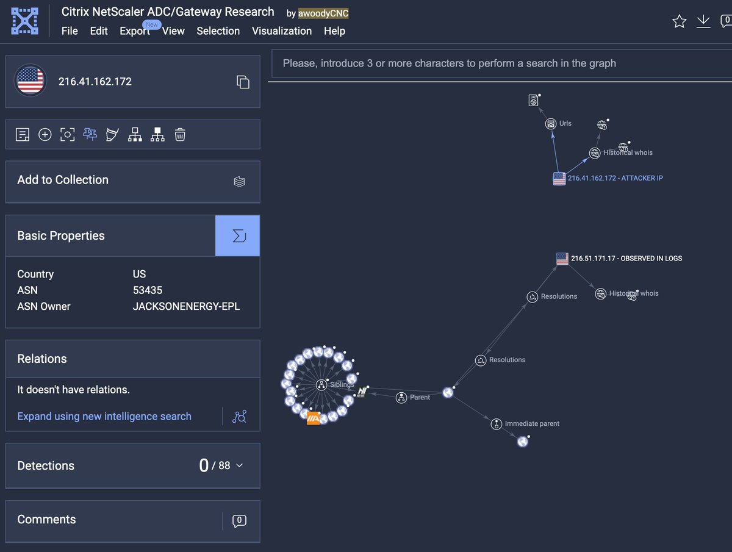
Task: Open the Selection menu
Action: (x=218, y=30)
